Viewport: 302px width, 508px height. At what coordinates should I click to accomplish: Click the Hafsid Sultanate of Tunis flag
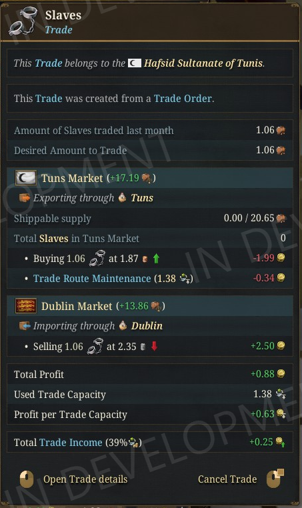(x=135, y=63)
